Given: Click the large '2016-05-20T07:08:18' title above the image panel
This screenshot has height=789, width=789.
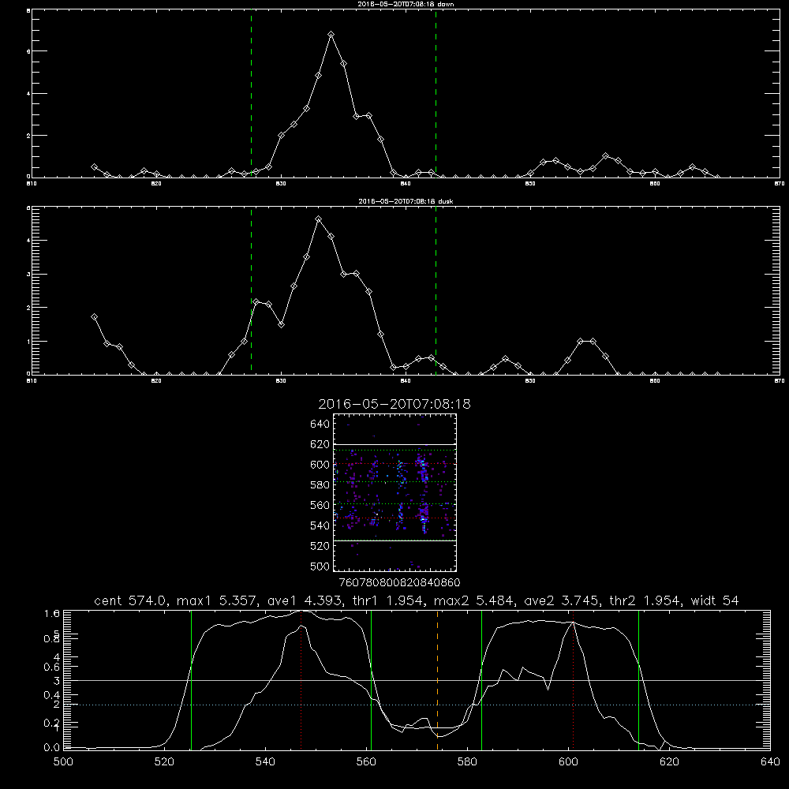Looking at the screenshot, I should pos(394,404).
